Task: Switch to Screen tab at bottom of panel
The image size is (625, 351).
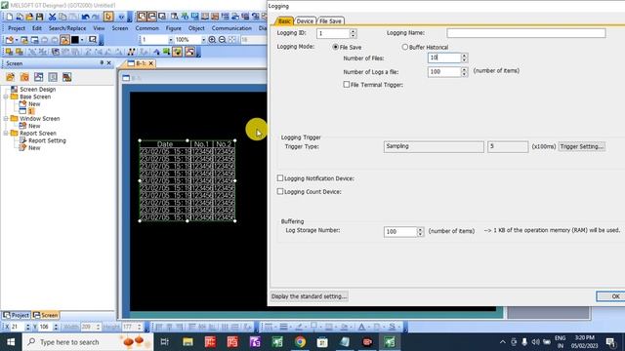Action: [x=46, y=315]
